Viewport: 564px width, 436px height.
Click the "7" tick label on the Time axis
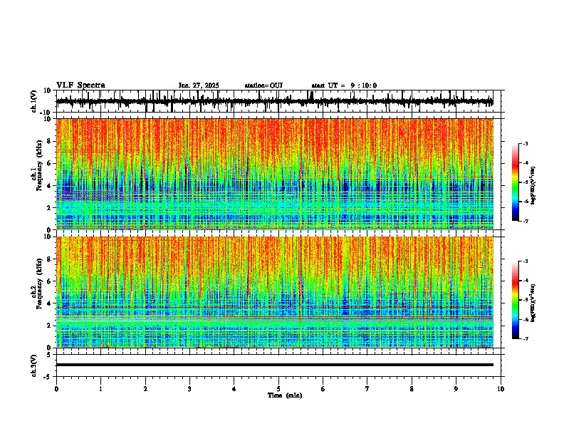367,389
